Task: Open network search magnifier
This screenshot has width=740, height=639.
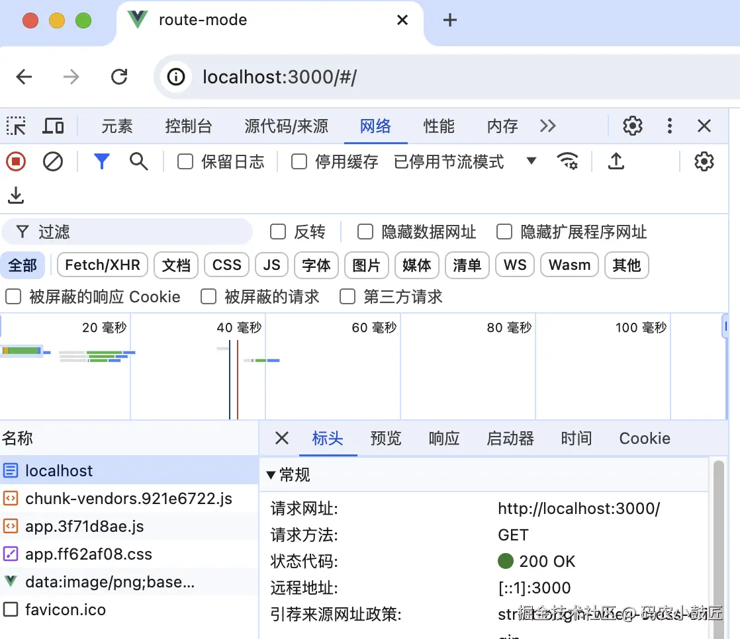Action: (x=139, y=162)
